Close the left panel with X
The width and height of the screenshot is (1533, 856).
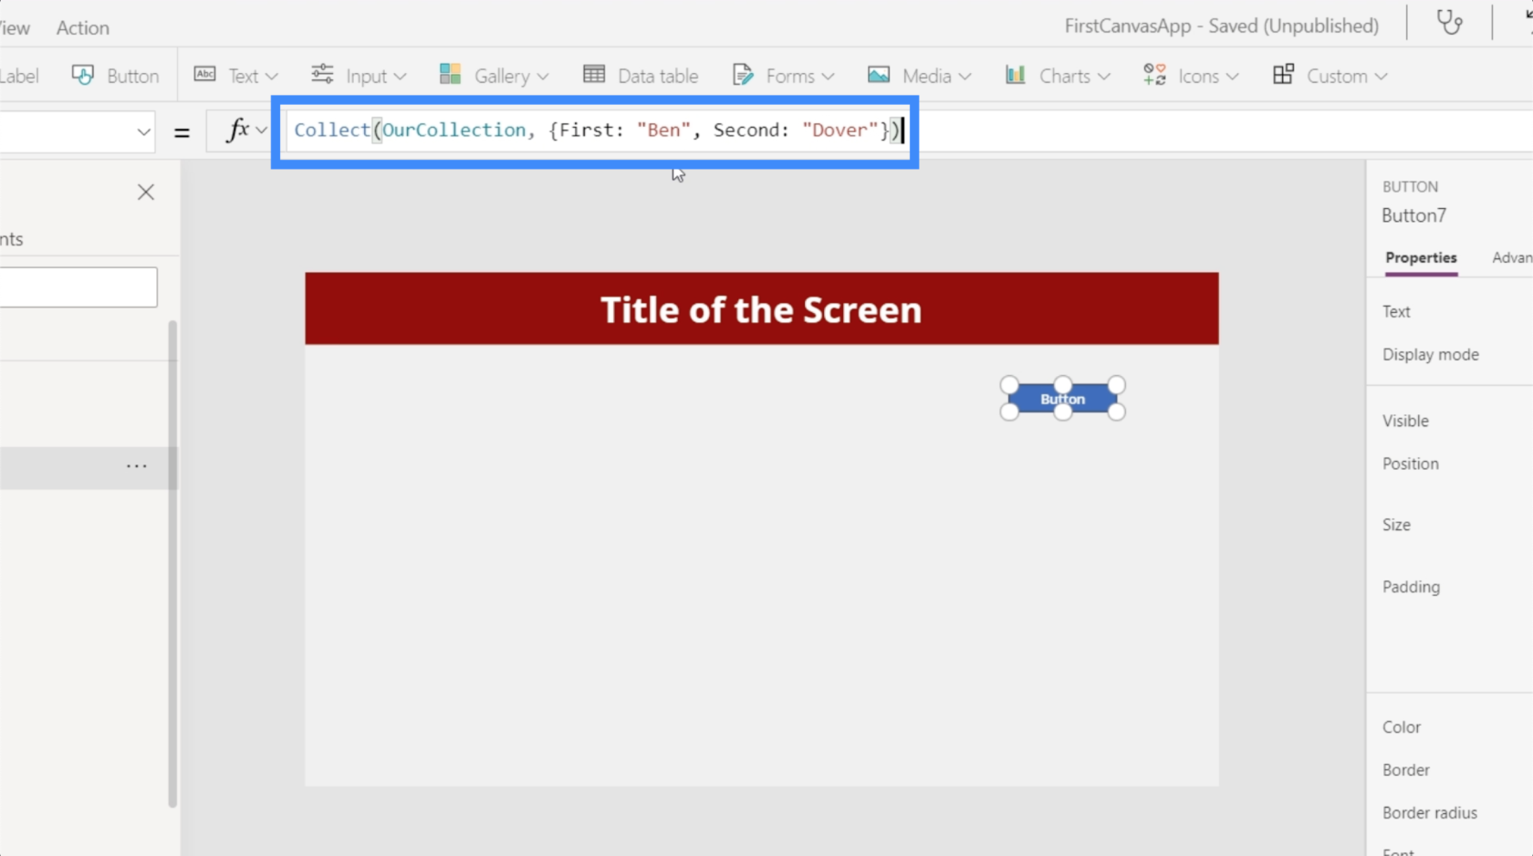tap(146, 193)
